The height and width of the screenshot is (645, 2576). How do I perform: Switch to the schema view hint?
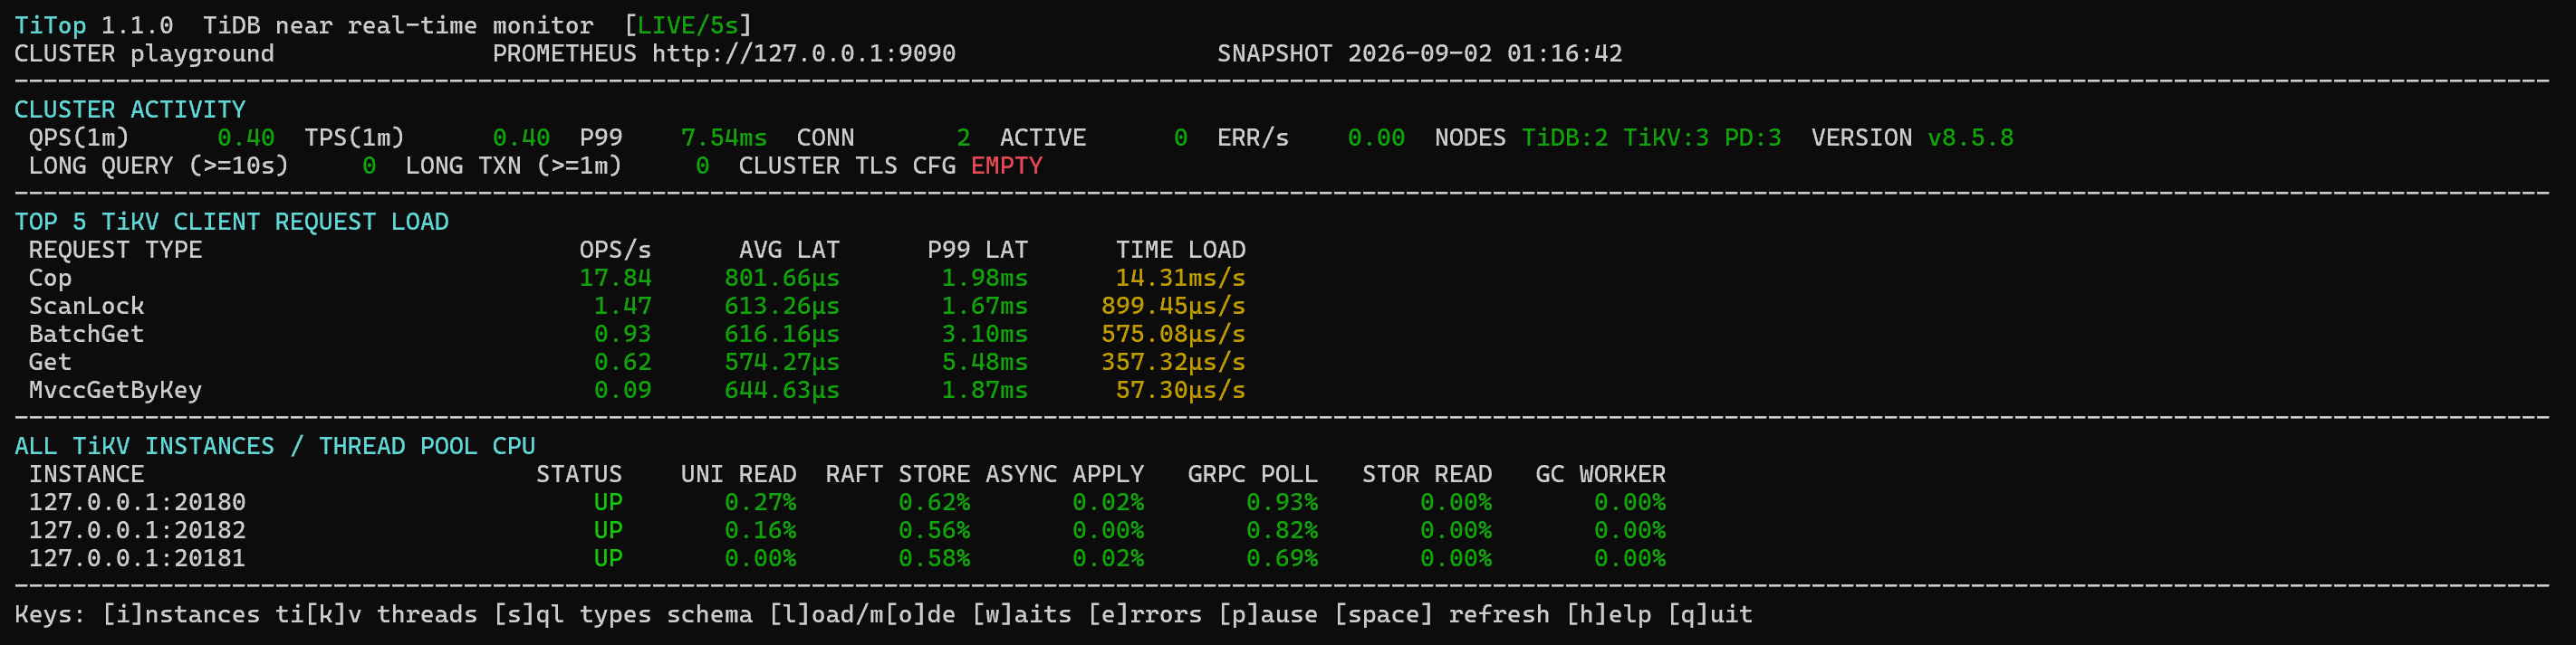[x=709, y=614]
